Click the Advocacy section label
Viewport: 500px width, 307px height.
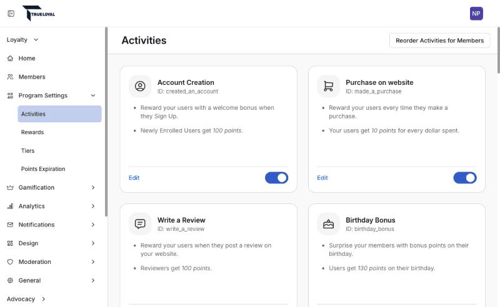(21, 299)
